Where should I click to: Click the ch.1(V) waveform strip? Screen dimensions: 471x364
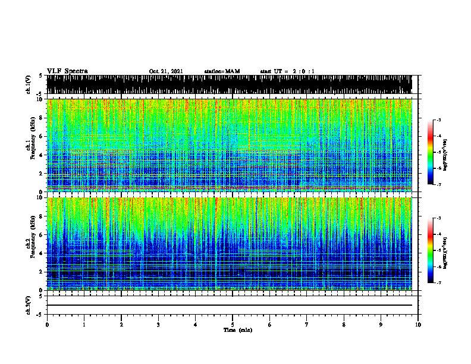pyautogui.click(x=229, y=84)
